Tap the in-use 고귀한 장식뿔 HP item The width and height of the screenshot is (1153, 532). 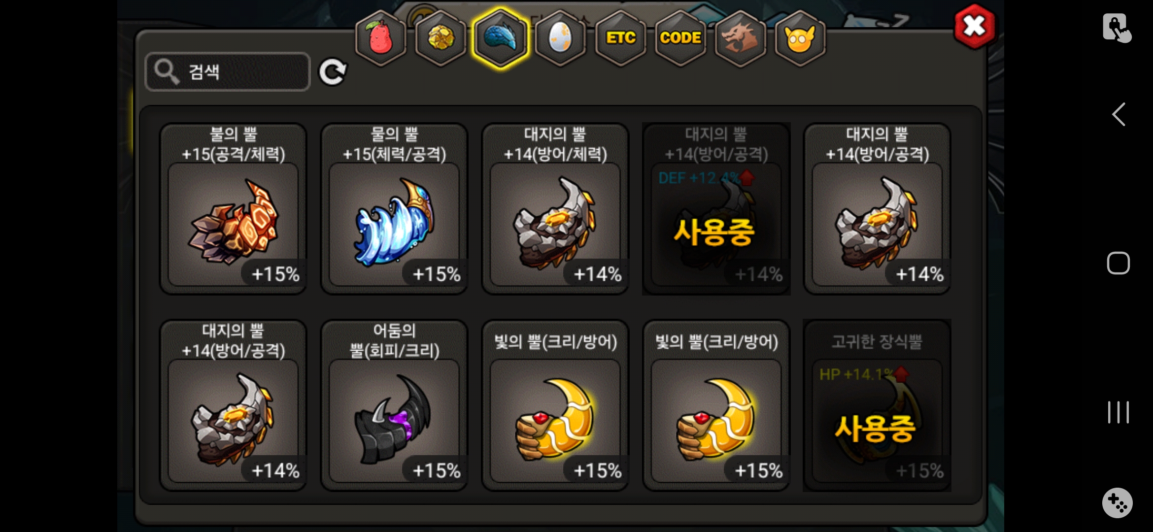pyautogui.click(x=877, y=405)
